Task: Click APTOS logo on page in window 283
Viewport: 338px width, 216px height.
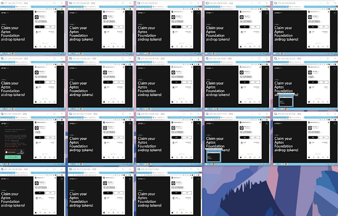Action: (73, 124)
